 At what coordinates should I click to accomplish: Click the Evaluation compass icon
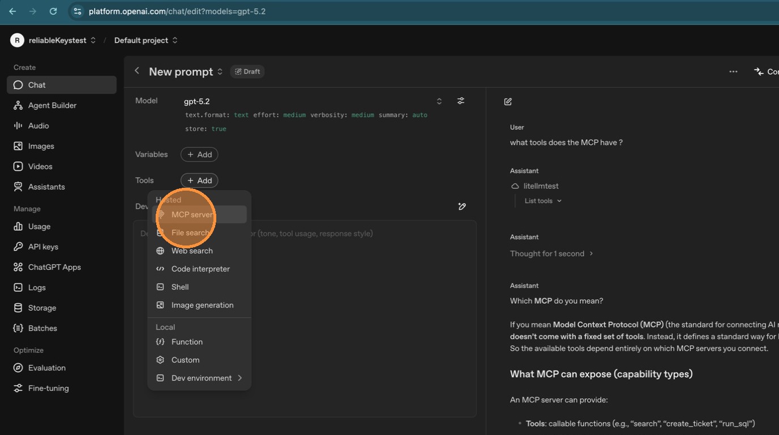pyautogui.click(x=18, y=368)
